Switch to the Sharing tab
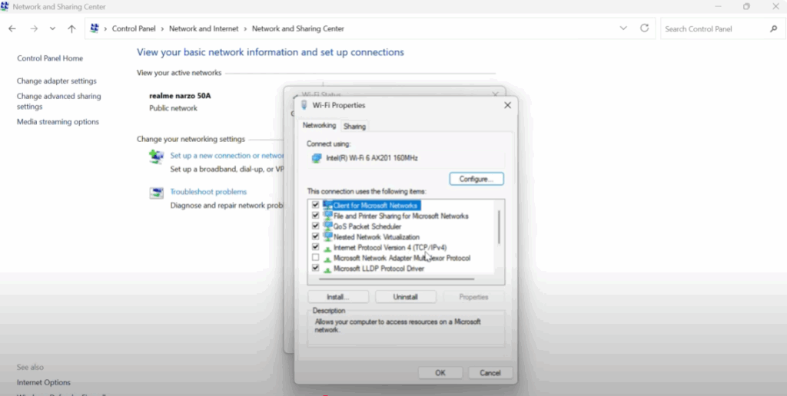The width and height of the screenshot is (787, 396). tap(354, 127)
